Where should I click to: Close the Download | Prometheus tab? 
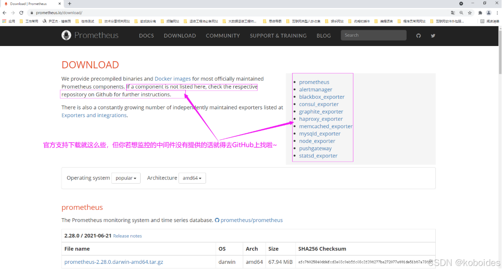60,4
